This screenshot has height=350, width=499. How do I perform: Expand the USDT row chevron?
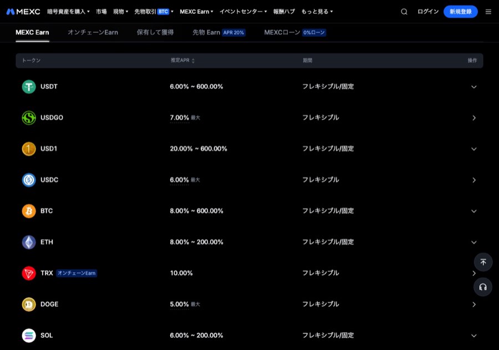coord(474,87)
